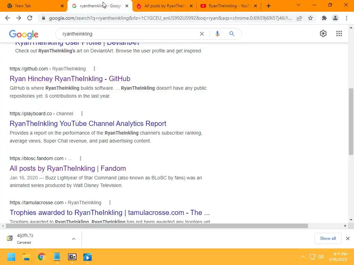Open YouTube Channel Analytics Report result

(x=88, y=124)
